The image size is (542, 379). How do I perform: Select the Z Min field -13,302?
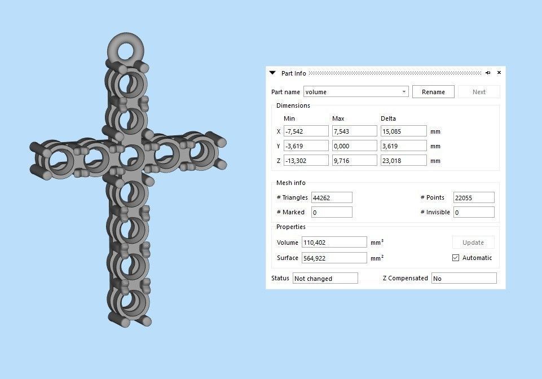[x=306, y=160]
